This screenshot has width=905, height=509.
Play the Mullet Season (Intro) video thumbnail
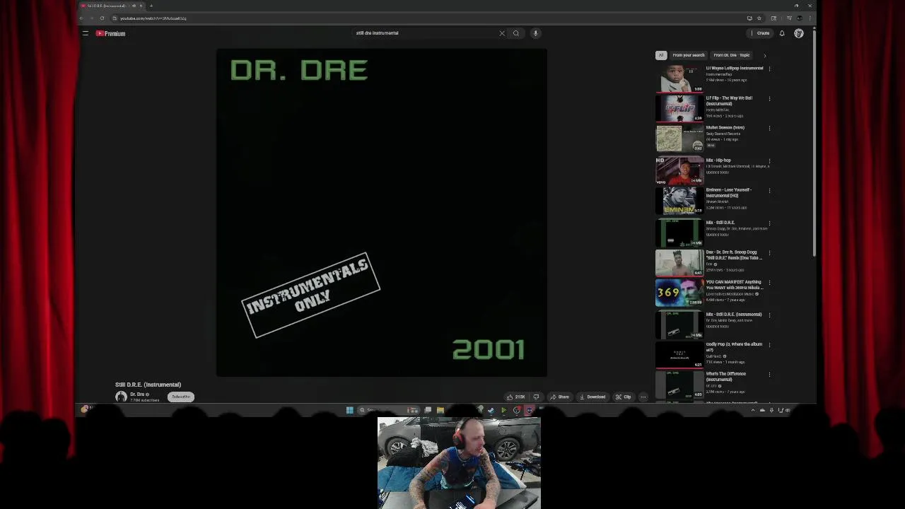[679, 138]
